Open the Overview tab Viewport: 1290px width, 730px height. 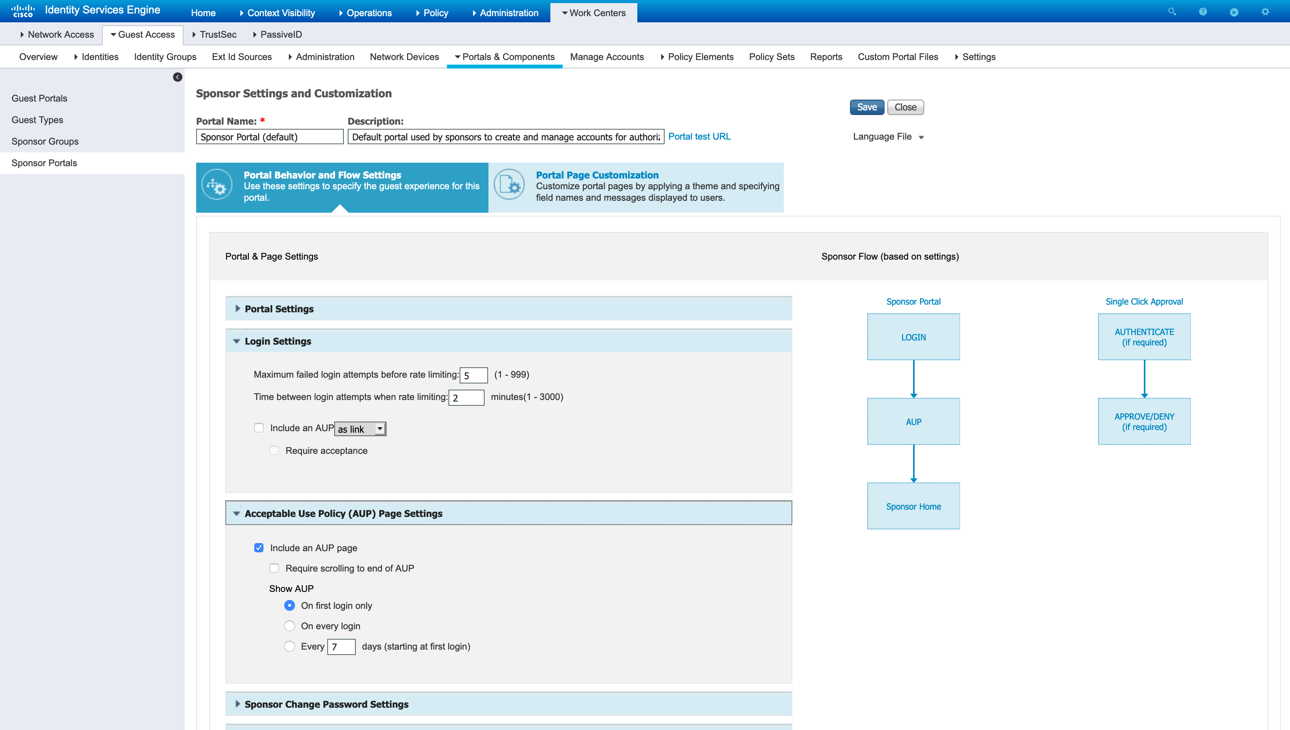pyautogui.click(x=38, y=57)
